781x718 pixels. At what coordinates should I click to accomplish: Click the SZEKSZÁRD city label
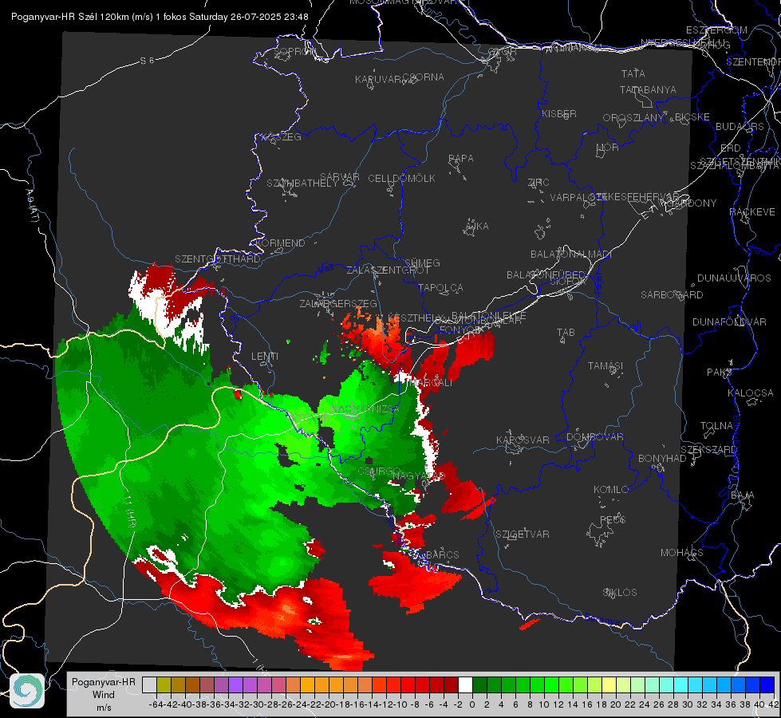tap(708, 450)
